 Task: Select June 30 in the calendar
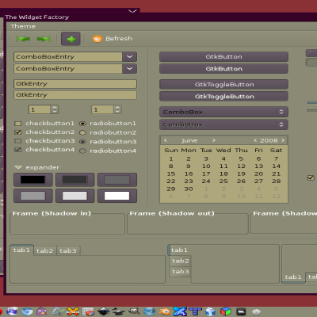189,189
